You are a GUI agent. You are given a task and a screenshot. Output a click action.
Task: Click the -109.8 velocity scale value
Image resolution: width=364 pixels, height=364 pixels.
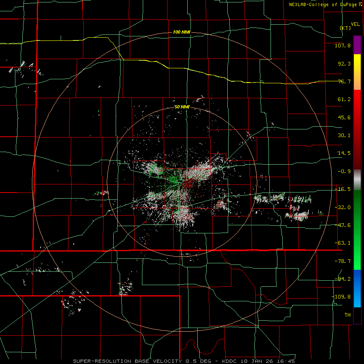click(x=341, y=297)
